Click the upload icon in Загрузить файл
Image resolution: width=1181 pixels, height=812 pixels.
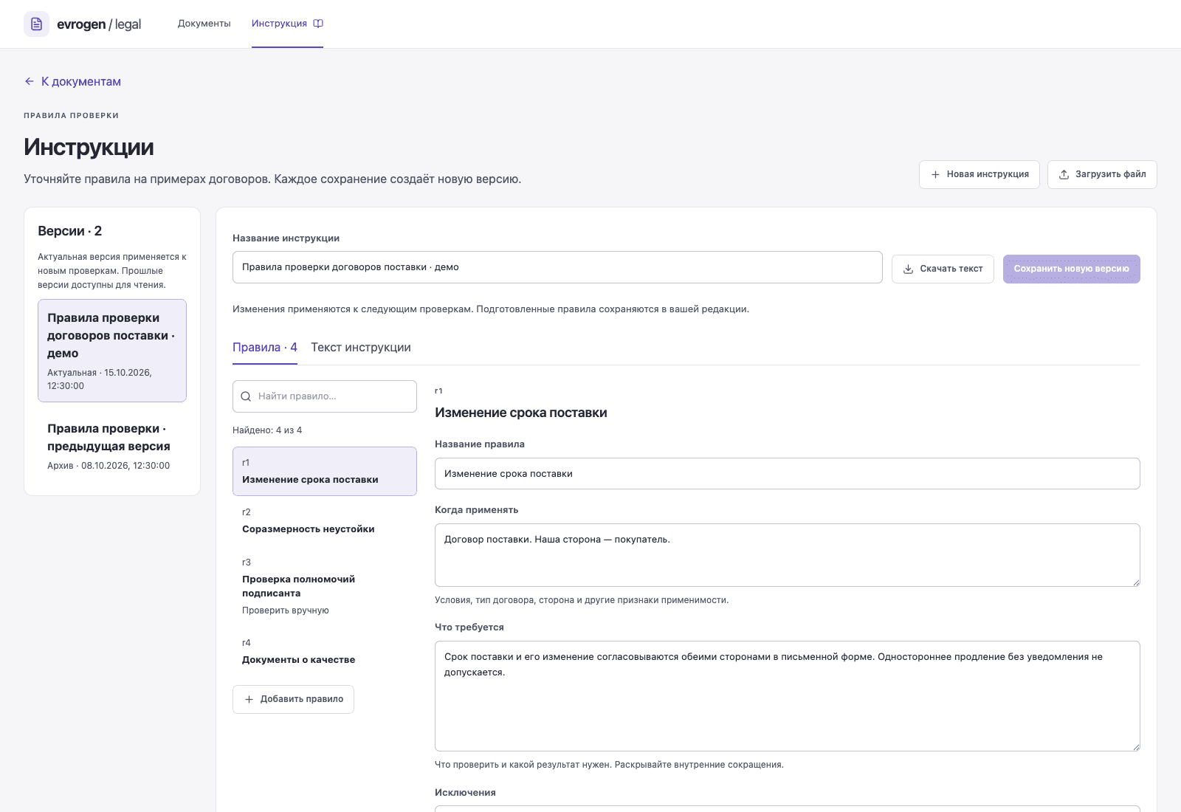[1064, 175]
